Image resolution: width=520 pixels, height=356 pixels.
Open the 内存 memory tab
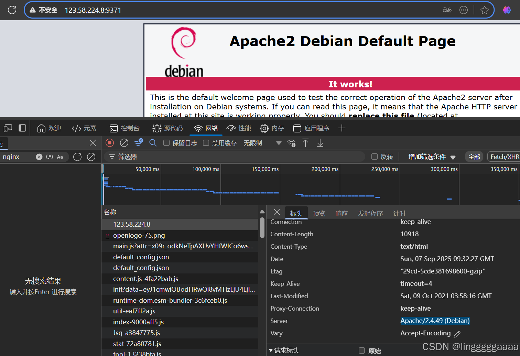272,128
